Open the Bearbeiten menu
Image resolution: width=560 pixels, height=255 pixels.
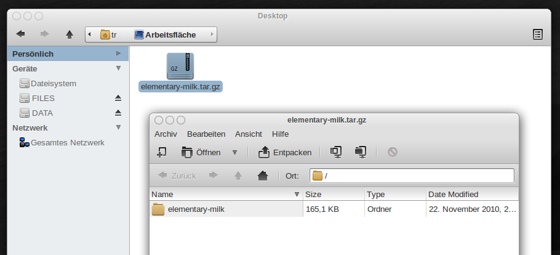pos(206,134)
